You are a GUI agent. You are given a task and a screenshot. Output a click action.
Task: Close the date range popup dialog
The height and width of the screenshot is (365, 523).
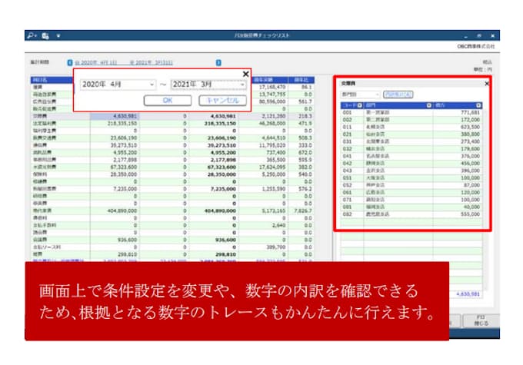pos(245,74)
